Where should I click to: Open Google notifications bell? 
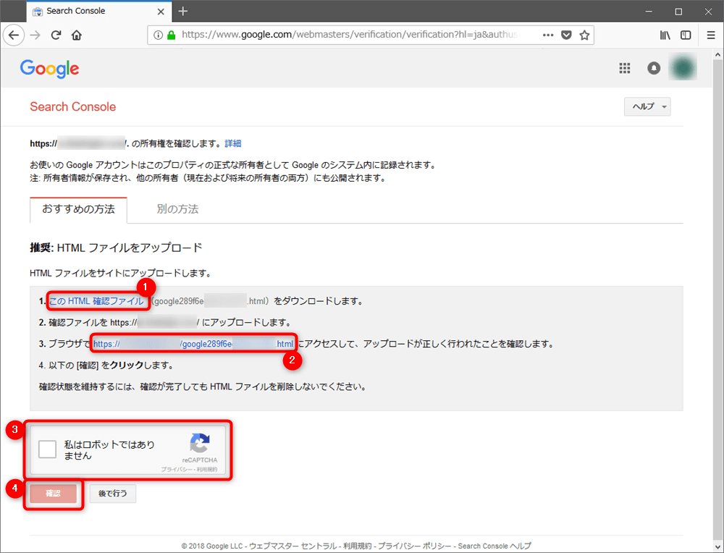(654, 68)
